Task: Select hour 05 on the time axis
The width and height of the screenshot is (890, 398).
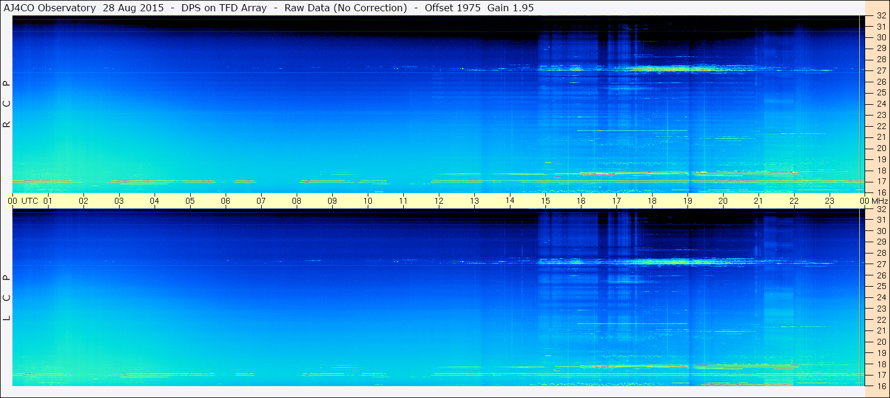Action: tap(190, 201)
